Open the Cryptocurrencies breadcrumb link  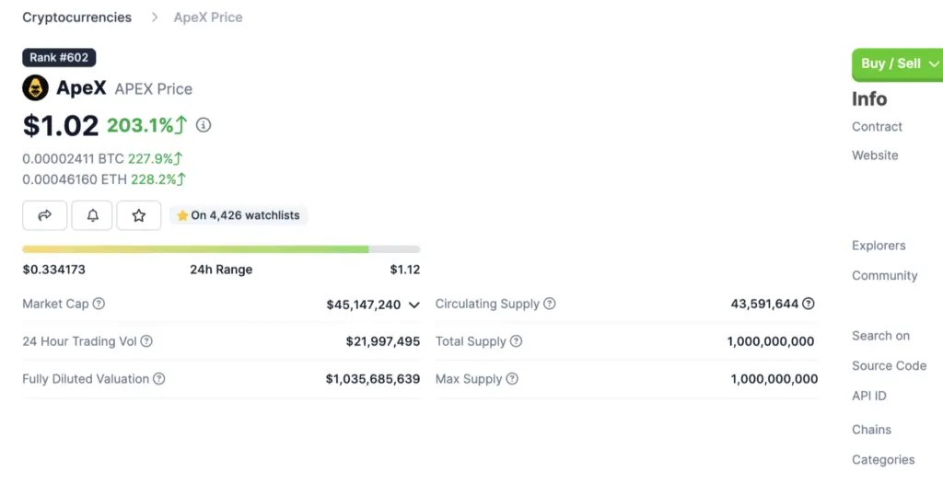pyautogui.click(x=76, y=17)
